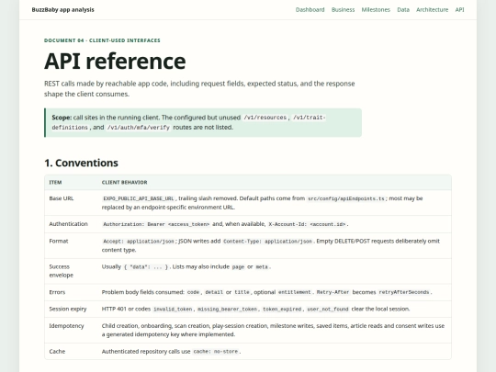Select the API nav link
The image size is (496, 372).
pos(459,10)
